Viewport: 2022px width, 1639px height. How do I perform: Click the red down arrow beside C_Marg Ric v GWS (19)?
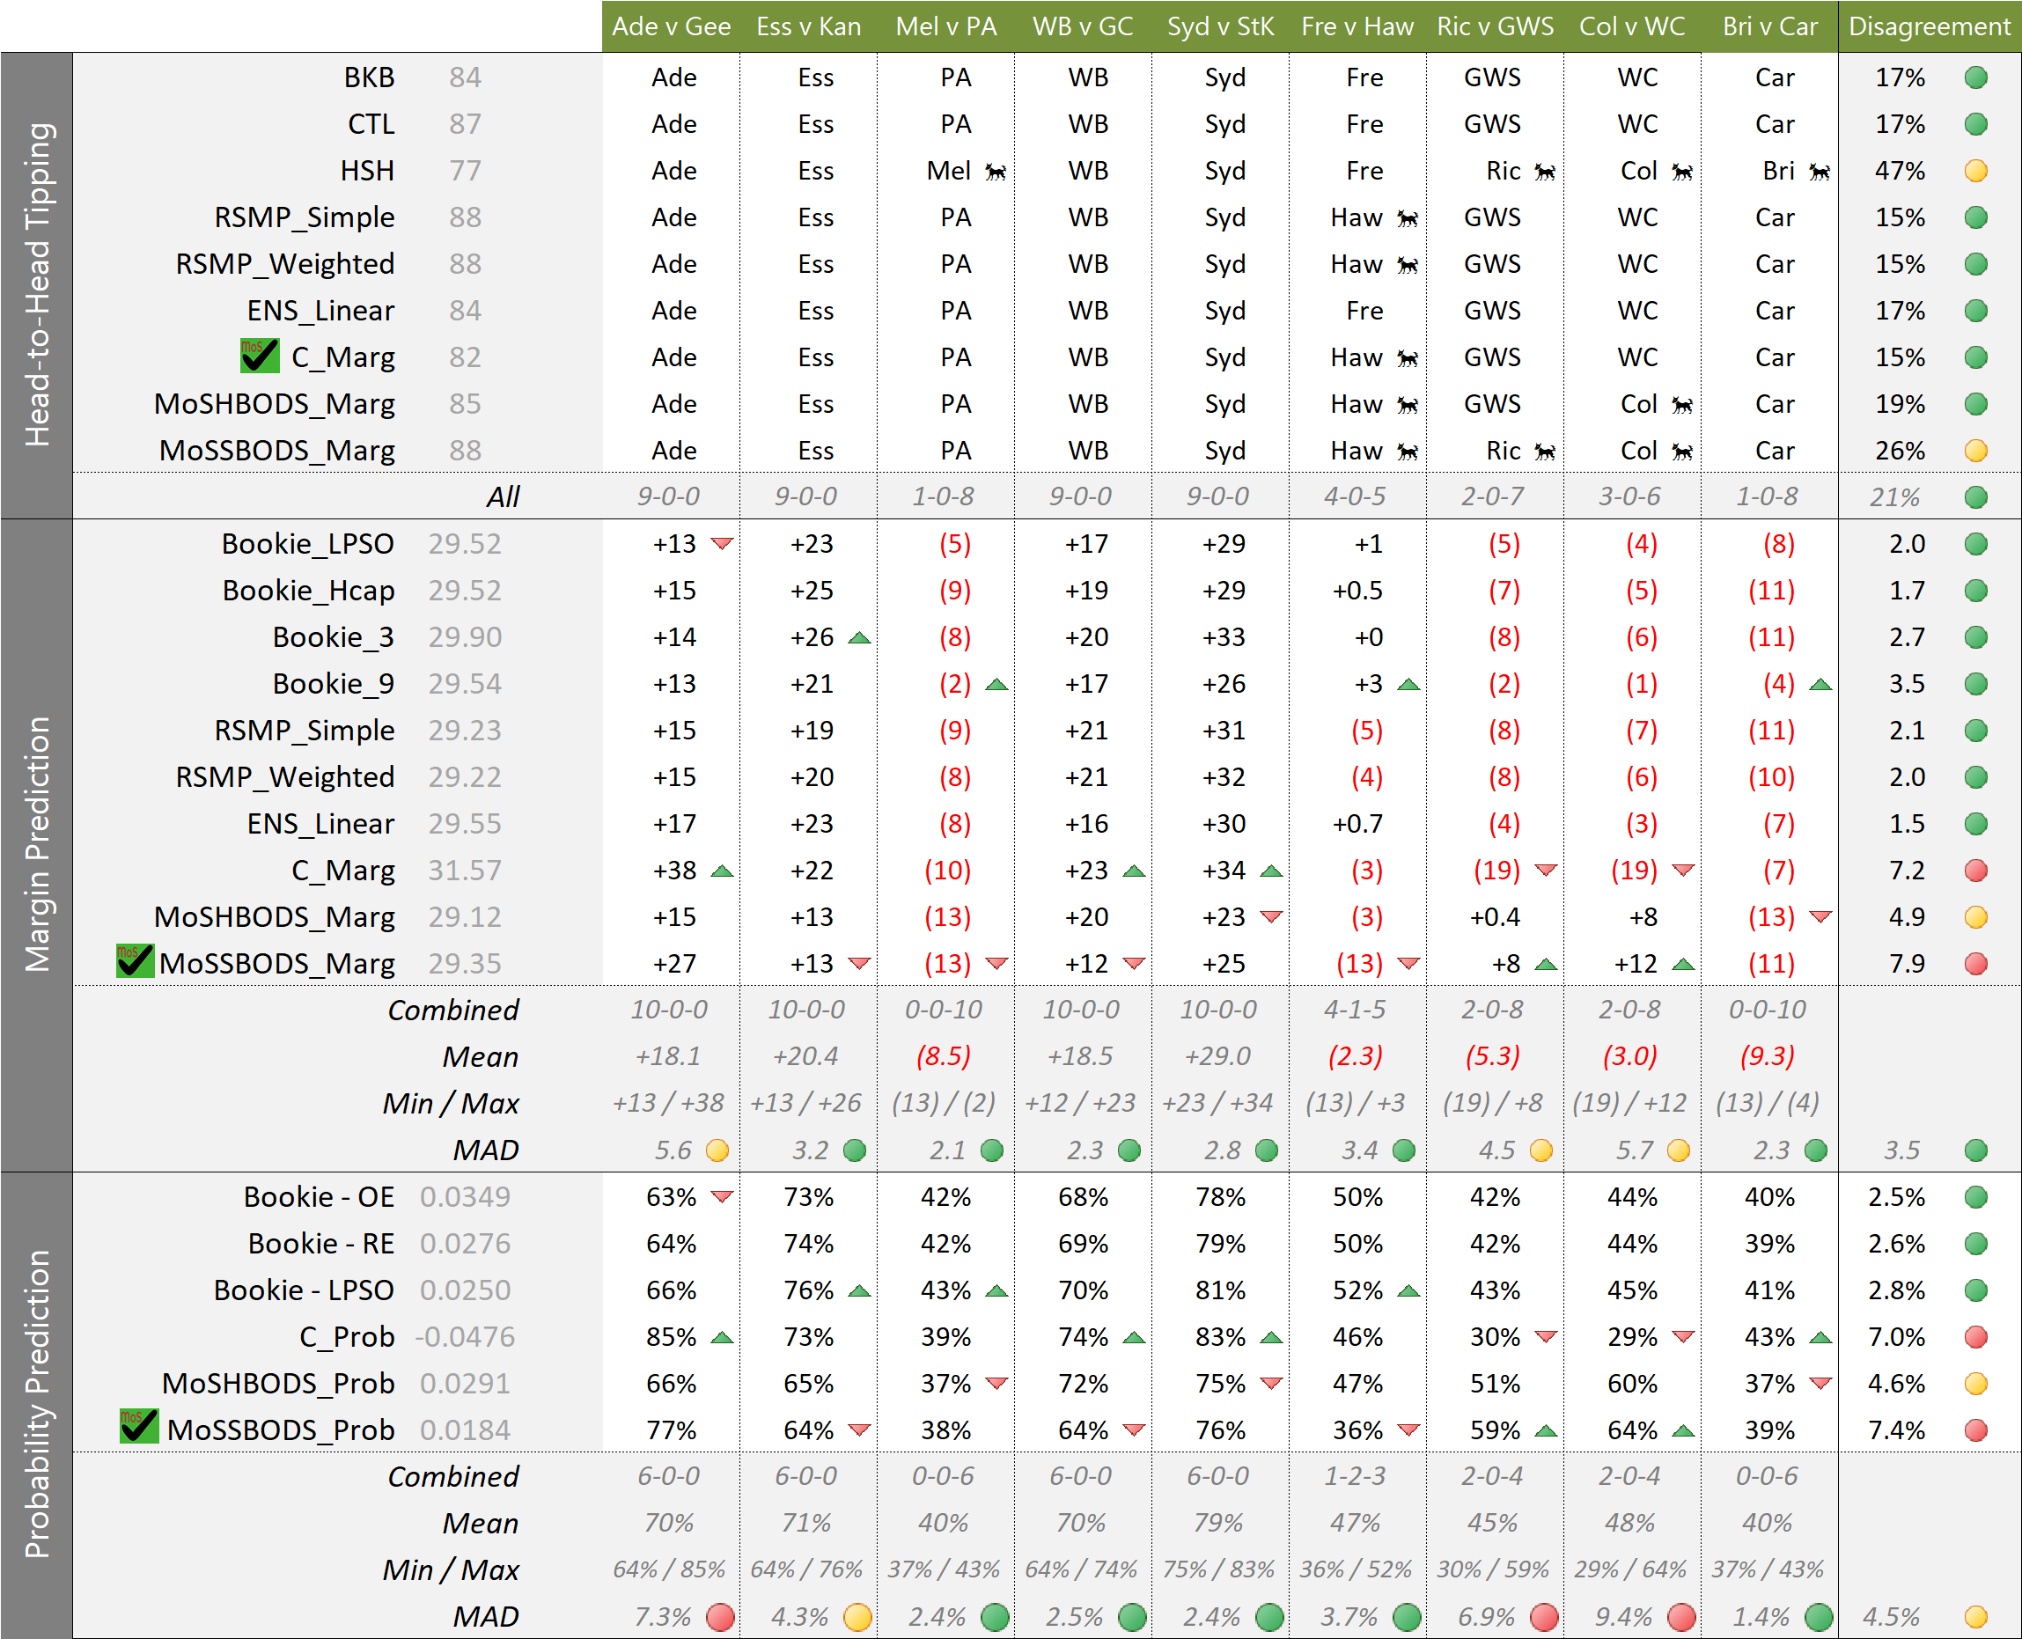[x=1545, y=870]
